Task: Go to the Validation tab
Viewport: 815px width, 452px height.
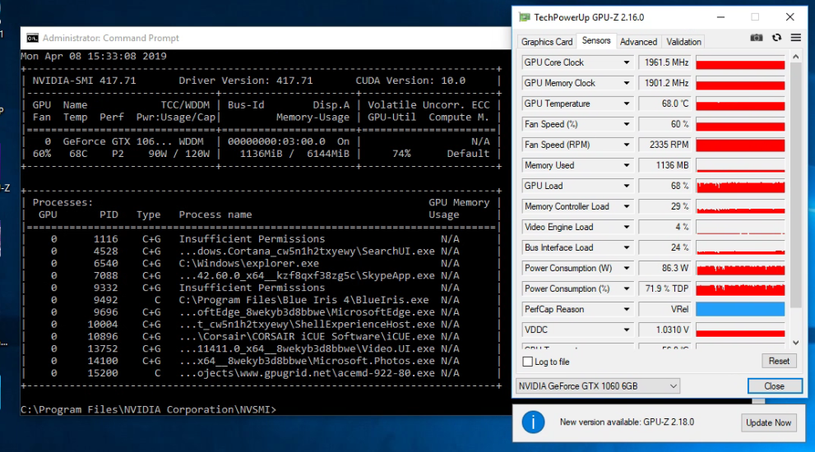Action: pyautogui.click(x=683, y=42)
